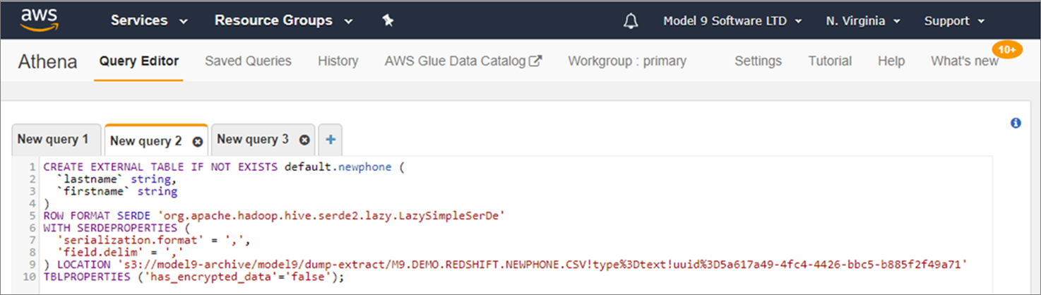Image resolution: width=1041 pixels, height=295 pixels.
Task: Open the AWS Glue Data Catalog link
Action: [x=463, y=61]
